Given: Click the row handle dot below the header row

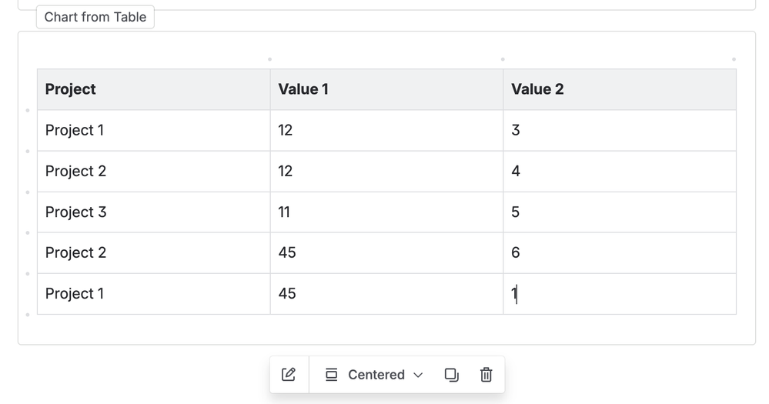Looking at the screenshot, I should pos(28,110).
